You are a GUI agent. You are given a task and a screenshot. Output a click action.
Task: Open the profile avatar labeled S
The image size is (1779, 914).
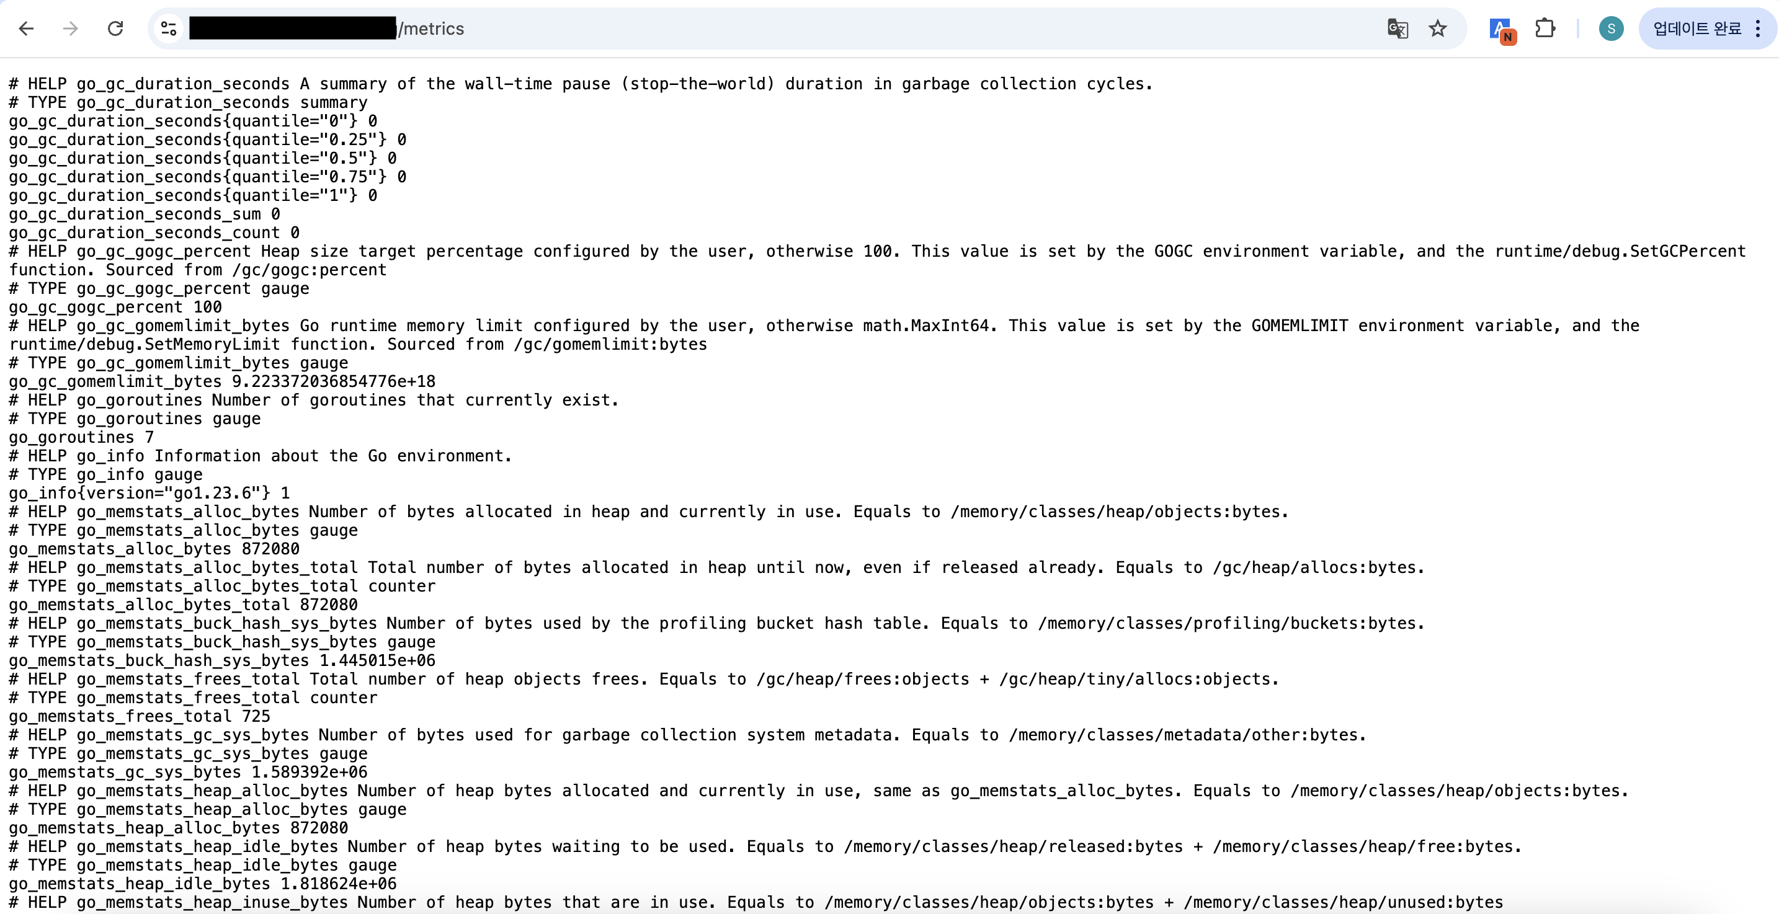click(x=1611, y=29)
